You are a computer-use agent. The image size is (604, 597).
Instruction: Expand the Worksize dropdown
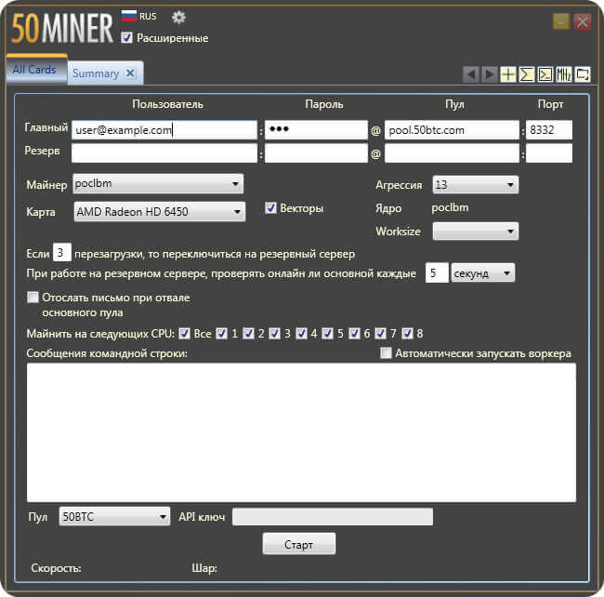pos(476,232)
